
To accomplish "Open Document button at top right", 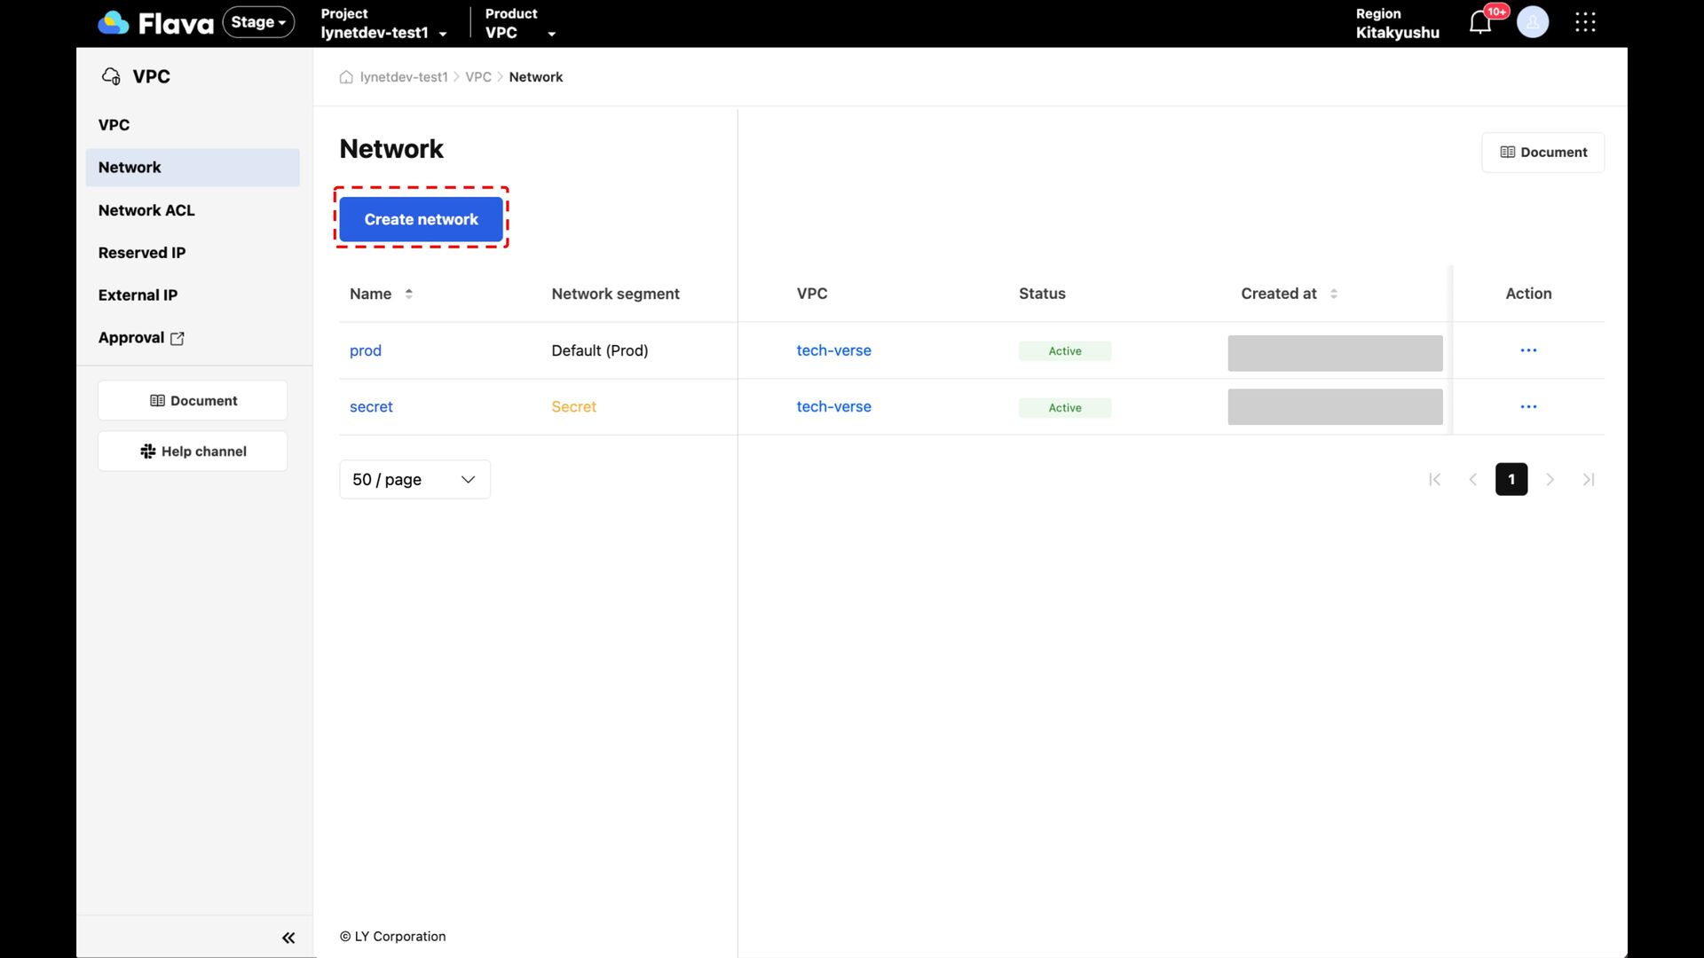I will pos(1542,153).
